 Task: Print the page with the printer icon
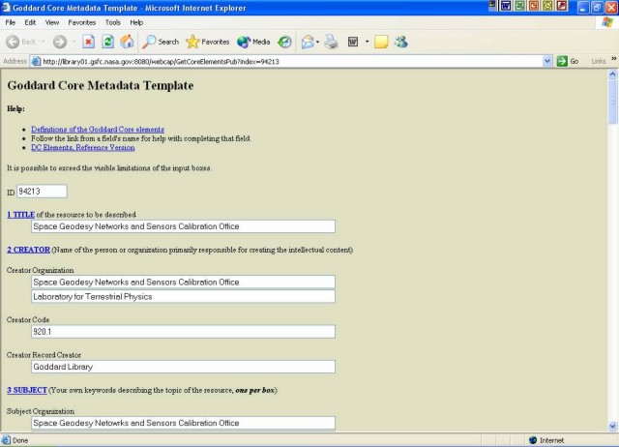click(331, 42)
